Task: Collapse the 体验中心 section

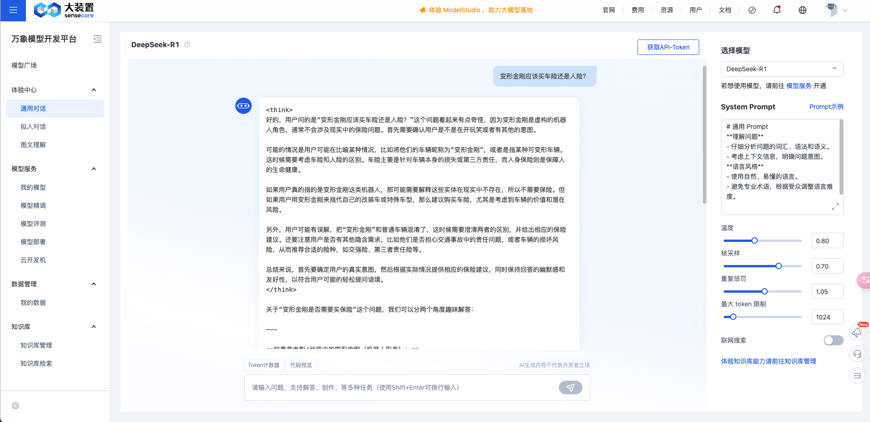Action: pos(94,89)
